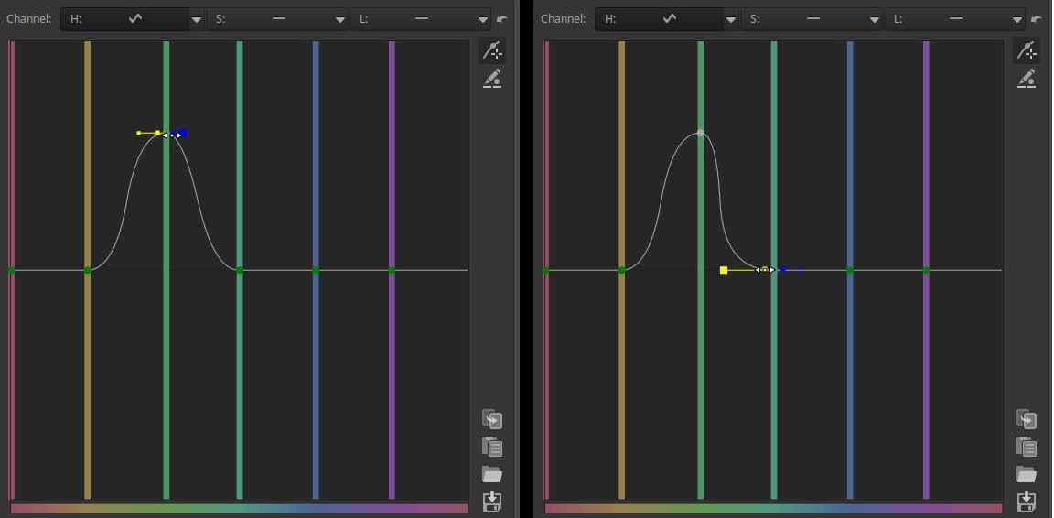Paste curve from clipboard in right panel
Image resolution: width=1054 pixels, height=518 pixels.
[1027, 448]
